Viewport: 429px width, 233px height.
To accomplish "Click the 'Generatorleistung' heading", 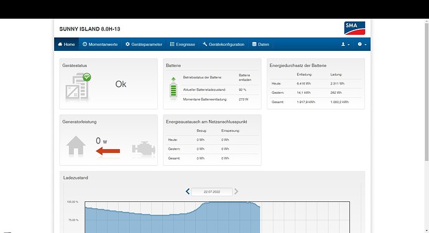I will (x=80, y=122).
